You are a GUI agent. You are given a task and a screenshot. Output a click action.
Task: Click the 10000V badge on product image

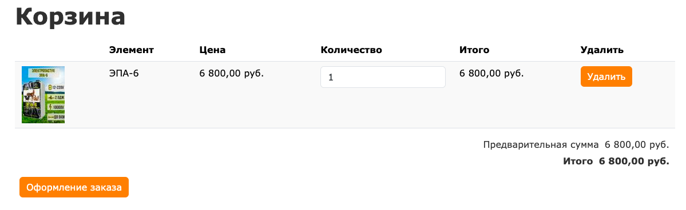pos(56,107)
